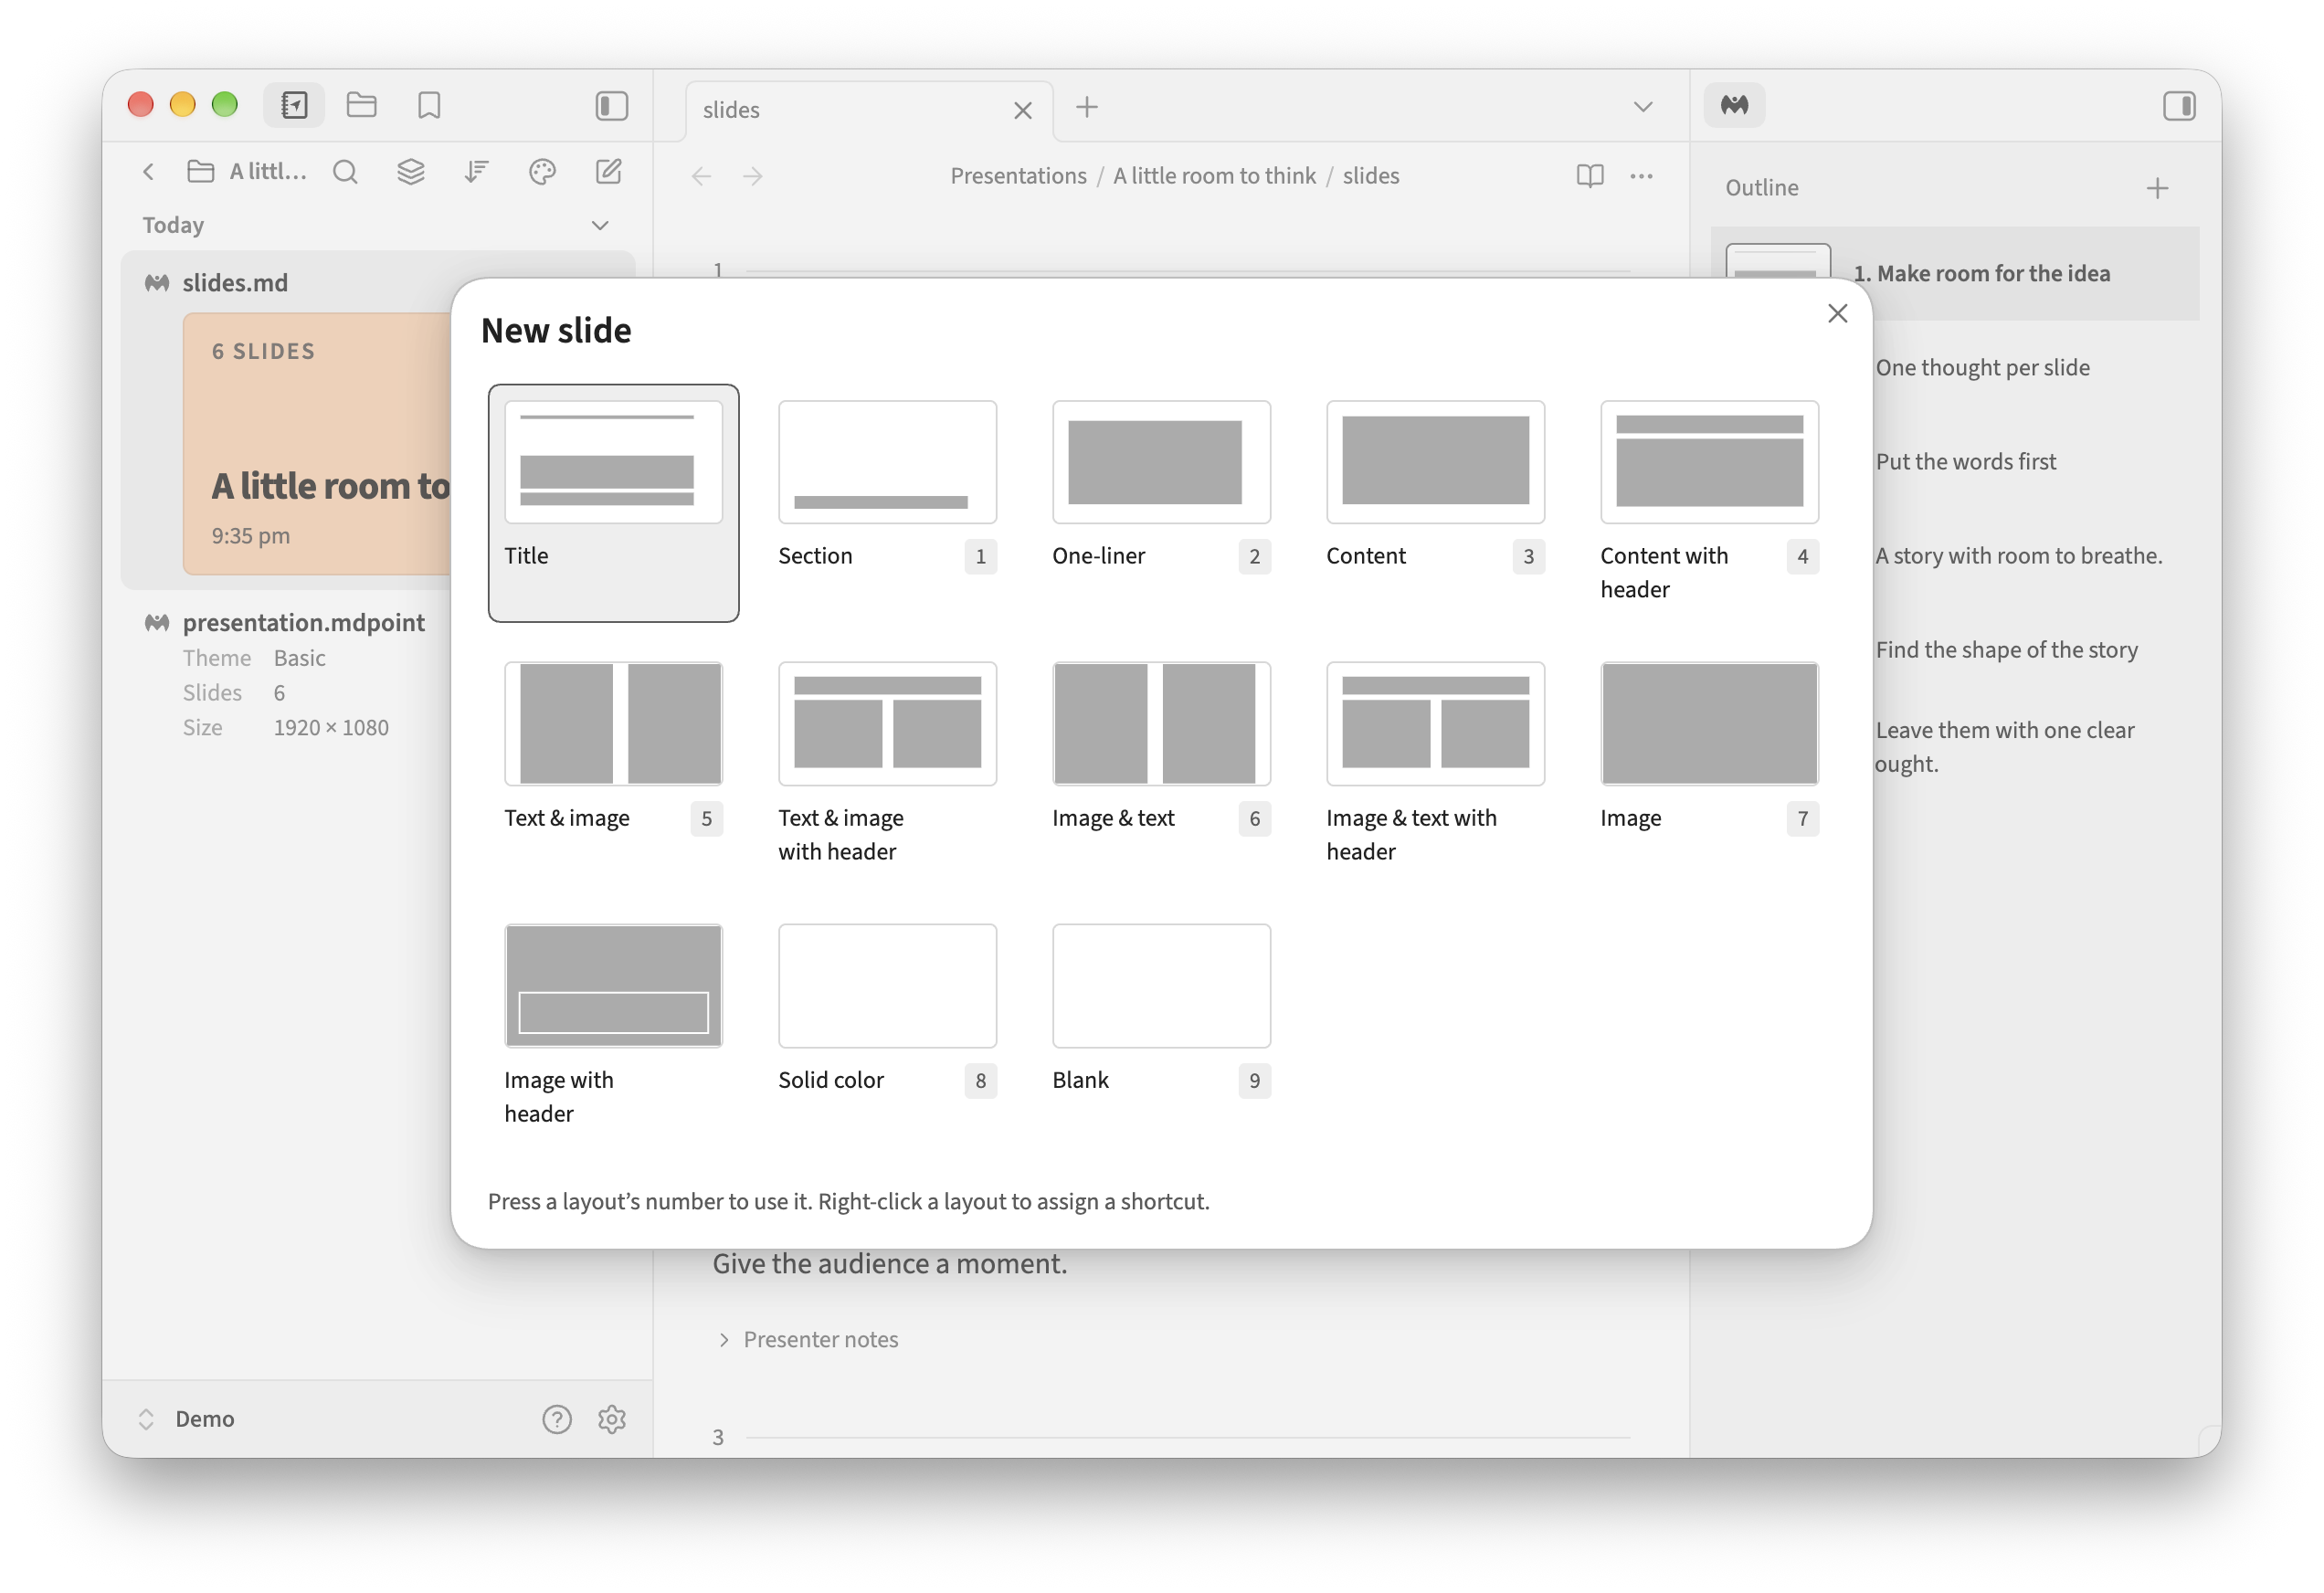
Task: Select the Image with header layout
Action: (x=613, y=1027)
